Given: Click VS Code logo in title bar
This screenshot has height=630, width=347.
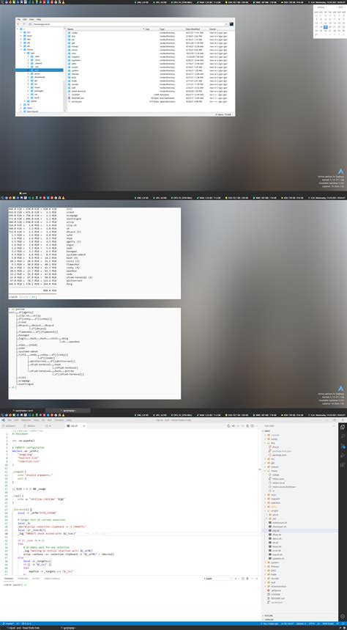Looking at the screenshot, I should pyautogui.click(x=3, y=420).
